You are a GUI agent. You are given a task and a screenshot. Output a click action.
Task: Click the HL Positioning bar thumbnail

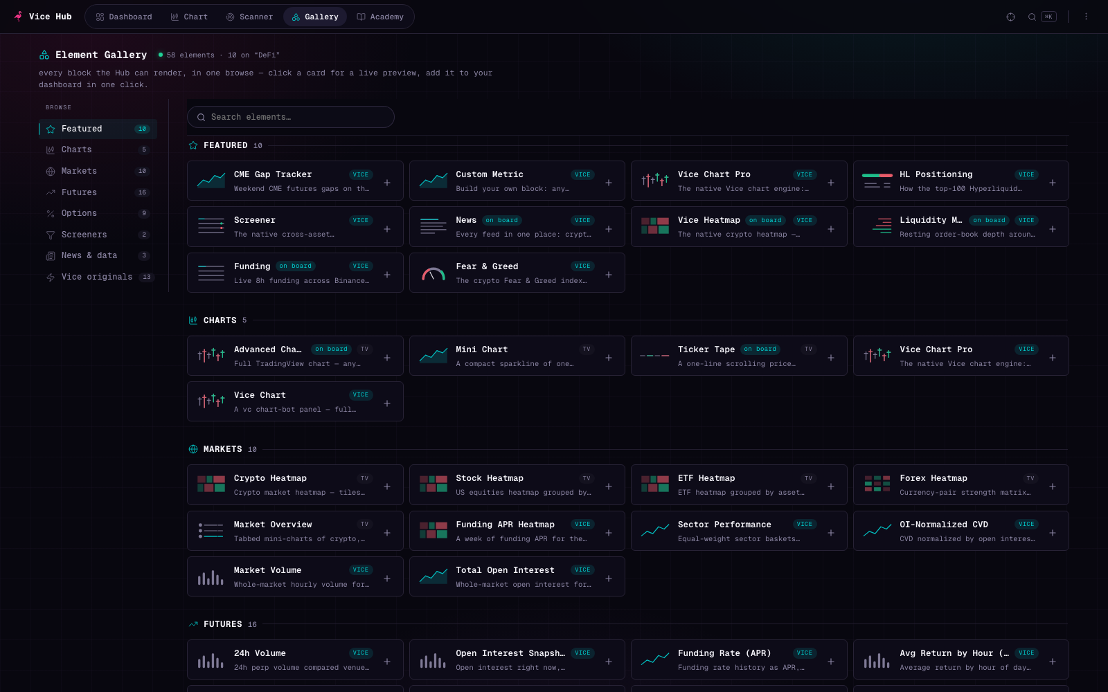click(x=877, y=181)
